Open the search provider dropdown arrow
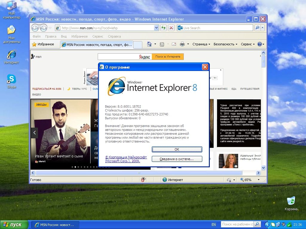Image resolution: width=306 pixels, height=229 pixels. [262, 28]
